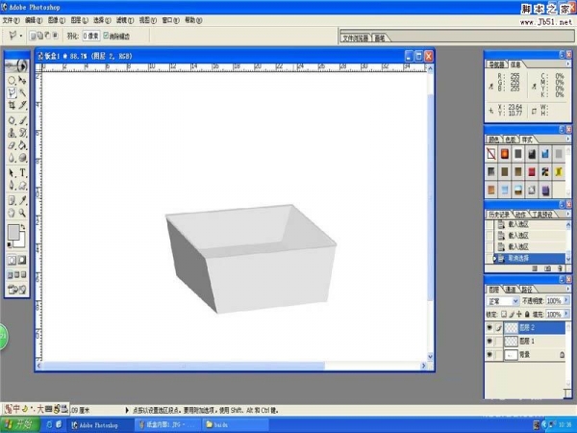Select the Eraser tool
This screenshot has width=577, height=433.
coord(12,145)
